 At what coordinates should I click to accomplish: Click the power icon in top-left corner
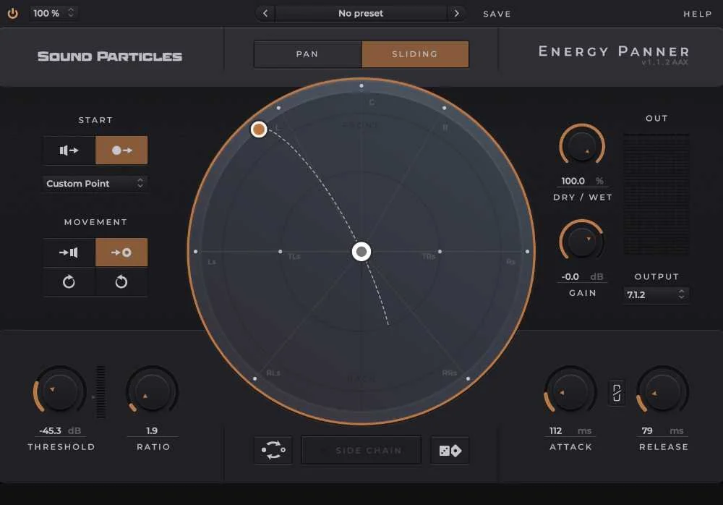[x=12, y=12]
